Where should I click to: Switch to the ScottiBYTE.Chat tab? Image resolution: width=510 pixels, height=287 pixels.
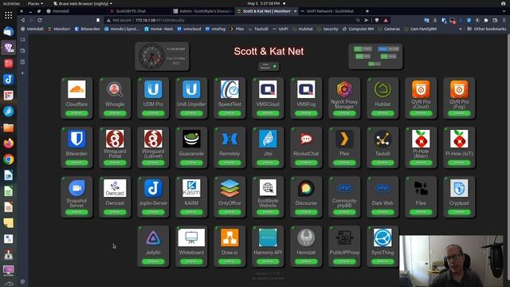pyautogui.click(x=131, y=11)
